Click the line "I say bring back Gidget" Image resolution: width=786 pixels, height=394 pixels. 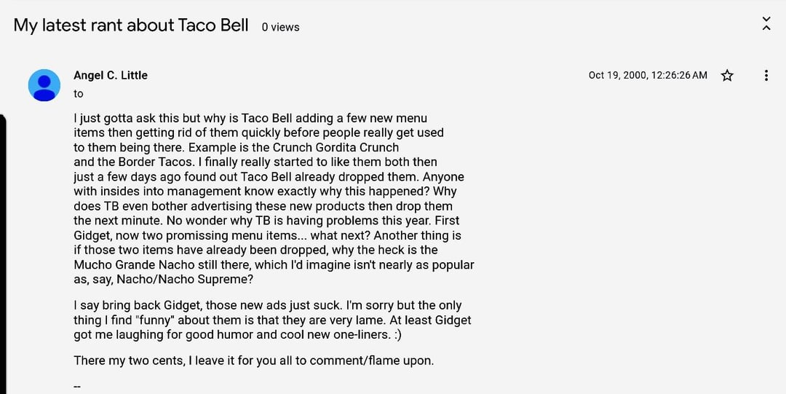point(267,305)
